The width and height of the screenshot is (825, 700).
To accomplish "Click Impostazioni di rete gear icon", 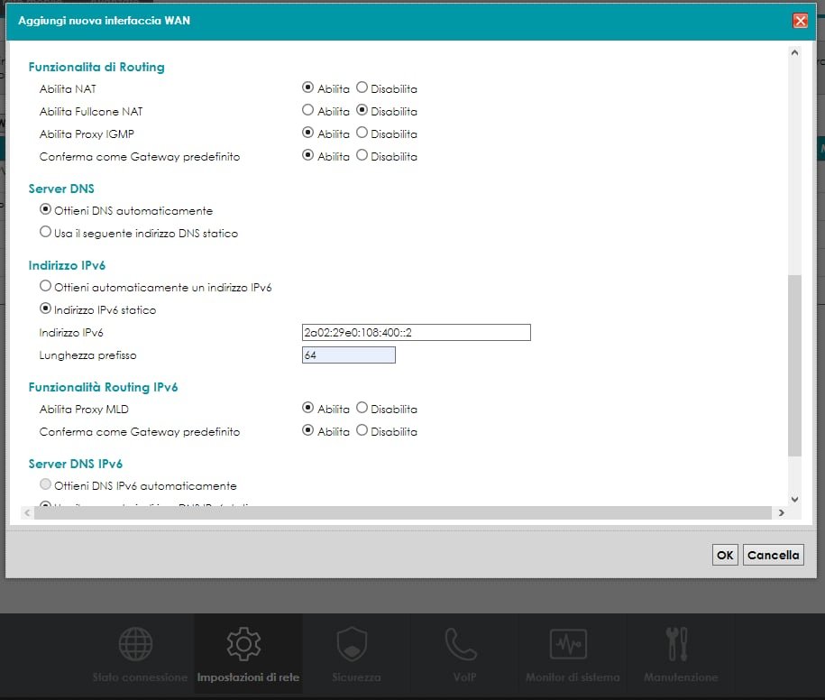I will pos(243,644).
